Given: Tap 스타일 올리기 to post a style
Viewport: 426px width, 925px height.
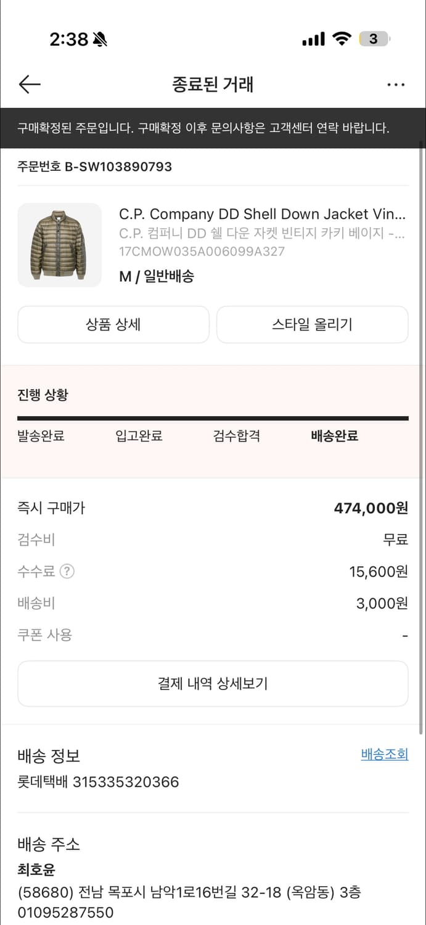Looking at the screenshot, I should click(x=312, y=324).
